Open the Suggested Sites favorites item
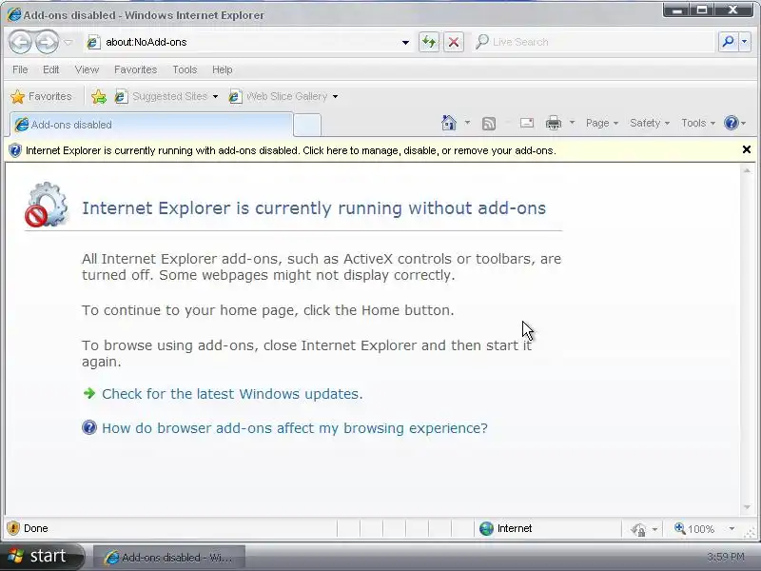 click(161, 97)
